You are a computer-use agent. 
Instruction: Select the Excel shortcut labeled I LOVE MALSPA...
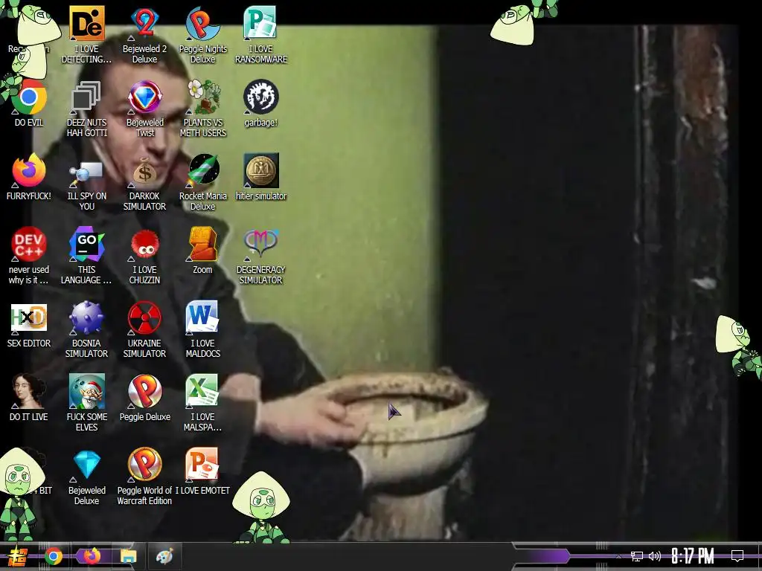click(x=202, y=391)
